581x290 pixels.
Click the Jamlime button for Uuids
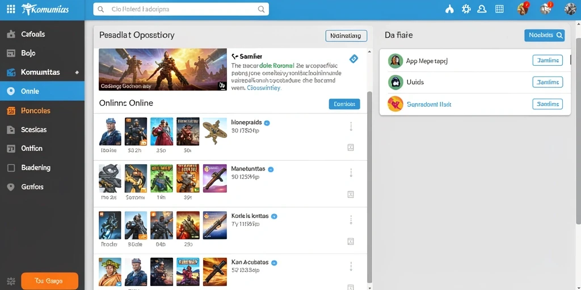click(548, 82)
